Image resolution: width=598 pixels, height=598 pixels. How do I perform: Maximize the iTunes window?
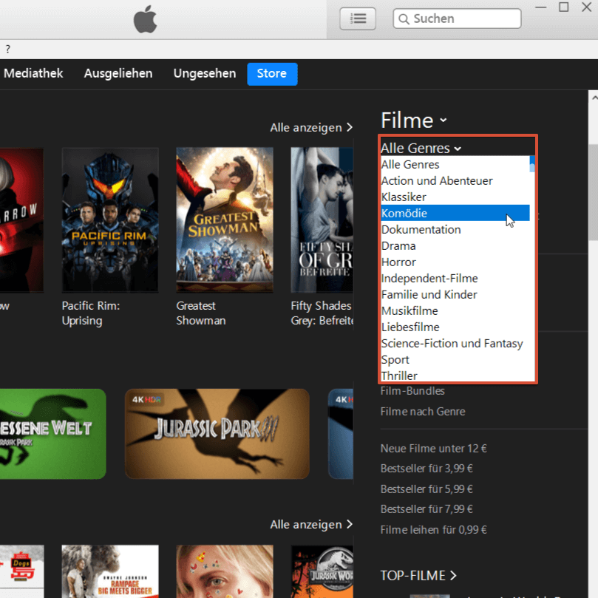click(x=564, y=7)
